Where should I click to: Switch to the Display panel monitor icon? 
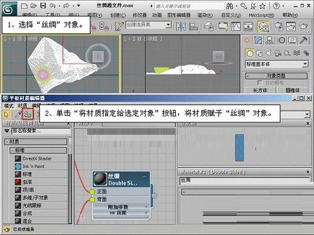(x=293, y=40)
